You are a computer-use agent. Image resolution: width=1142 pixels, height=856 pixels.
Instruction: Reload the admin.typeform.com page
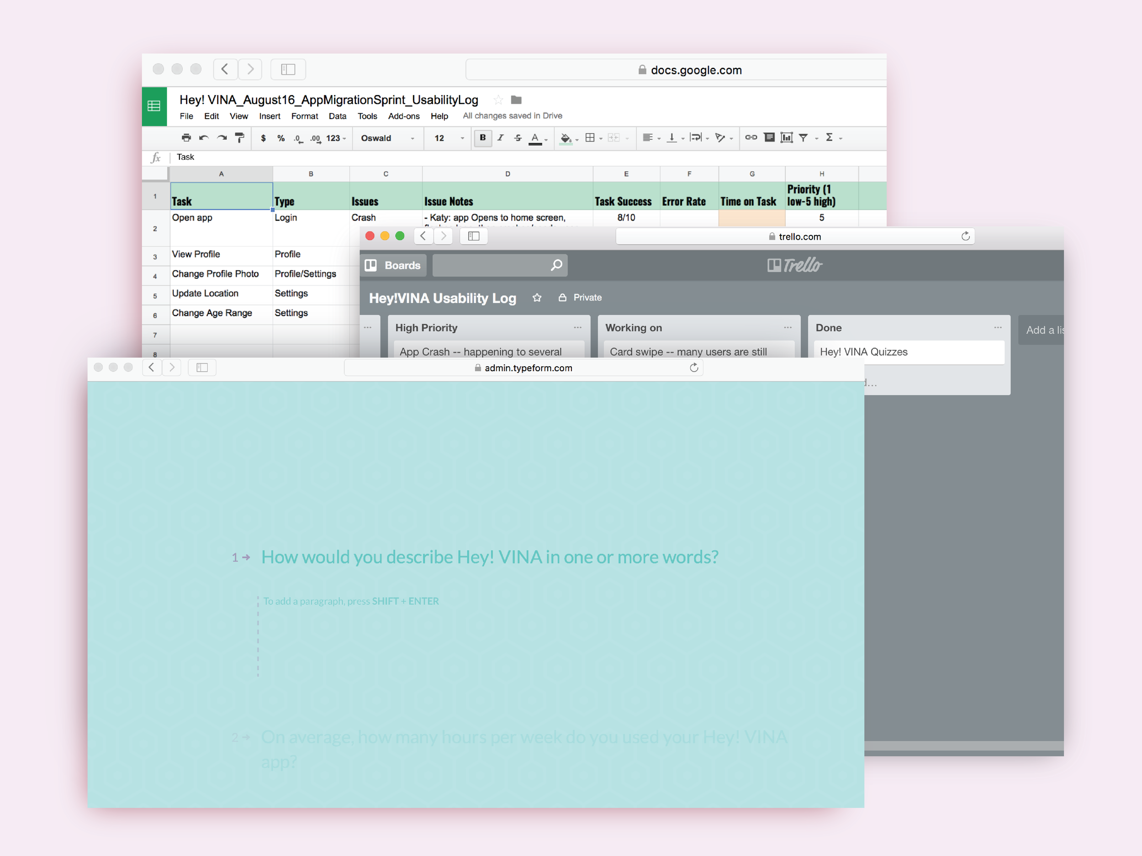(x=694, y=368)
